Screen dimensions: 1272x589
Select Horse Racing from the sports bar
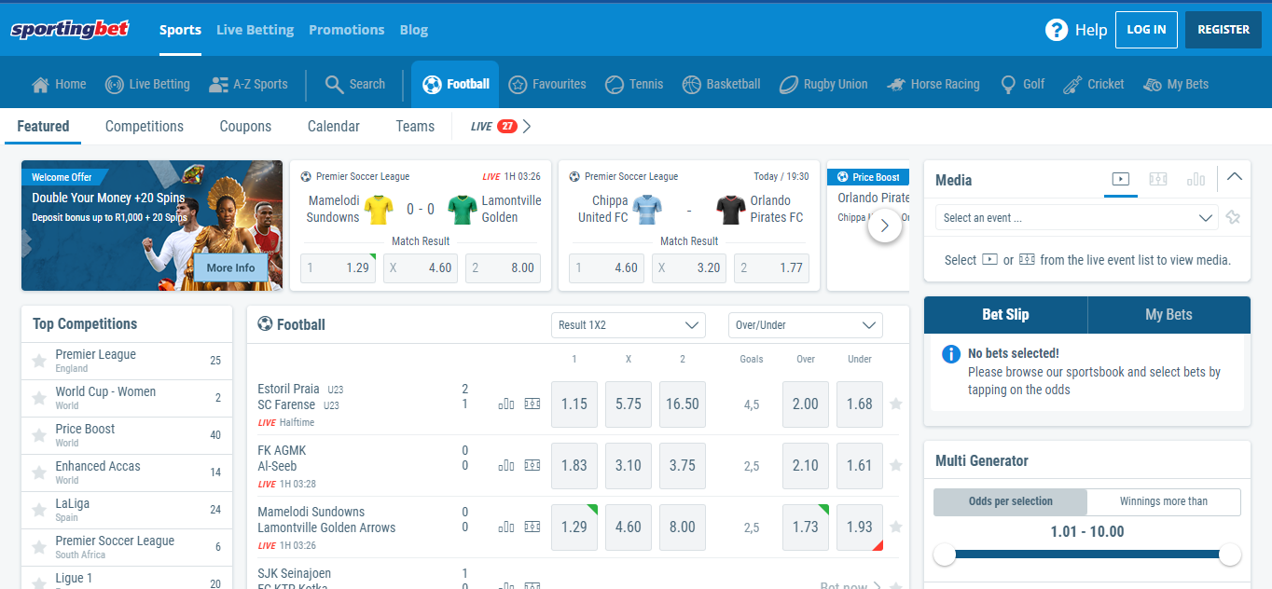933,84
